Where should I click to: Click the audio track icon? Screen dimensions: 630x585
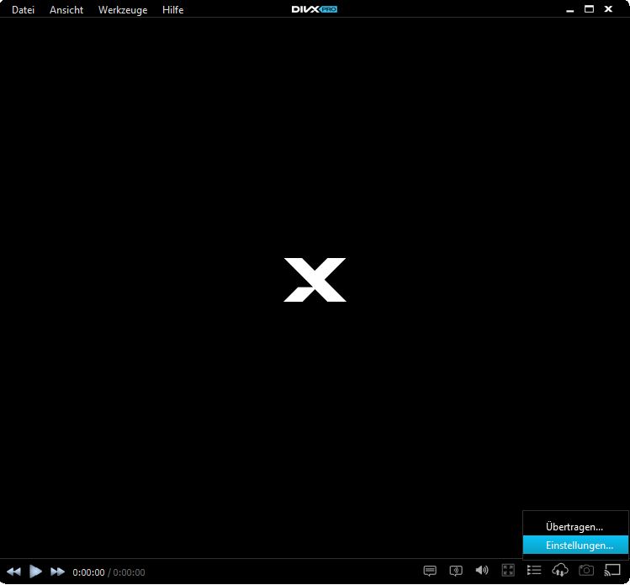coord(456,571)
